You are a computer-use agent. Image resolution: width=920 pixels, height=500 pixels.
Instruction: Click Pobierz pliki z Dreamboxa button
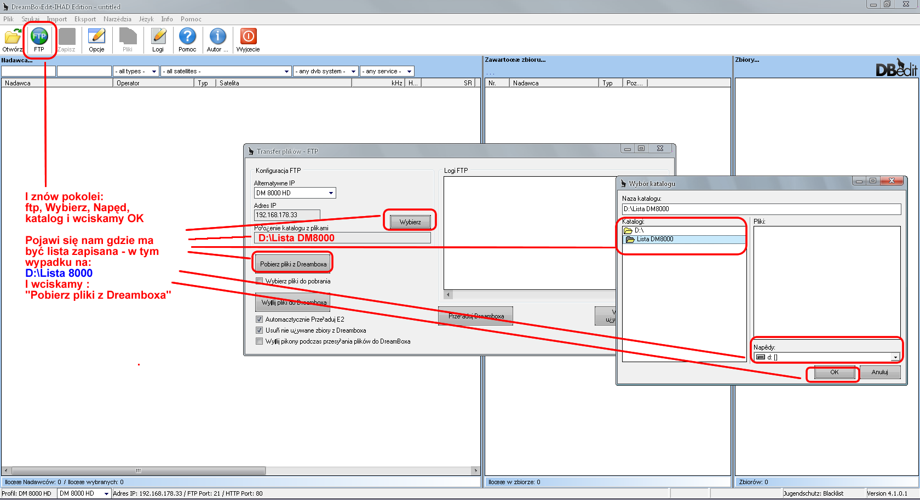(293, 264)
